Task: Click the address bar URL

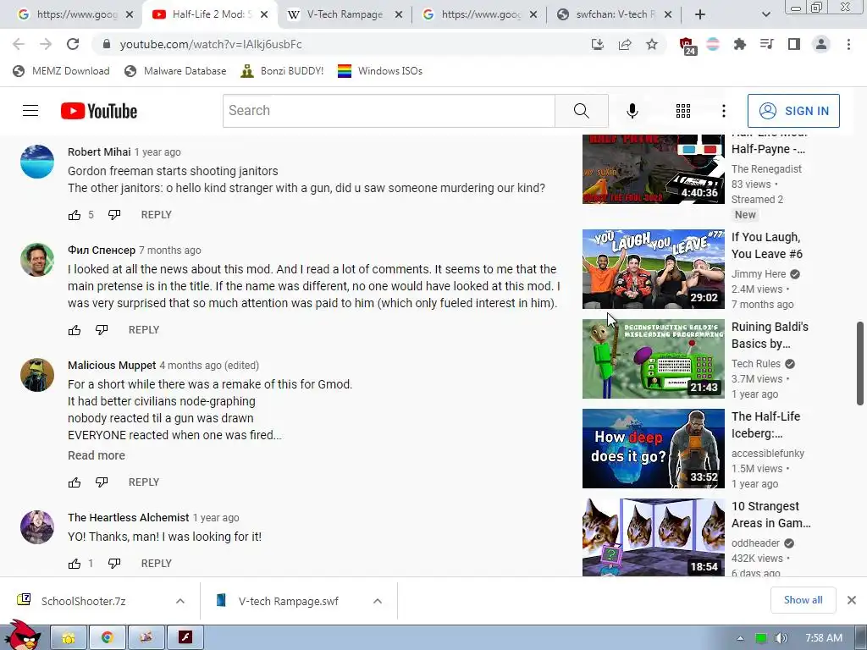Action: (x=211, y=44)
